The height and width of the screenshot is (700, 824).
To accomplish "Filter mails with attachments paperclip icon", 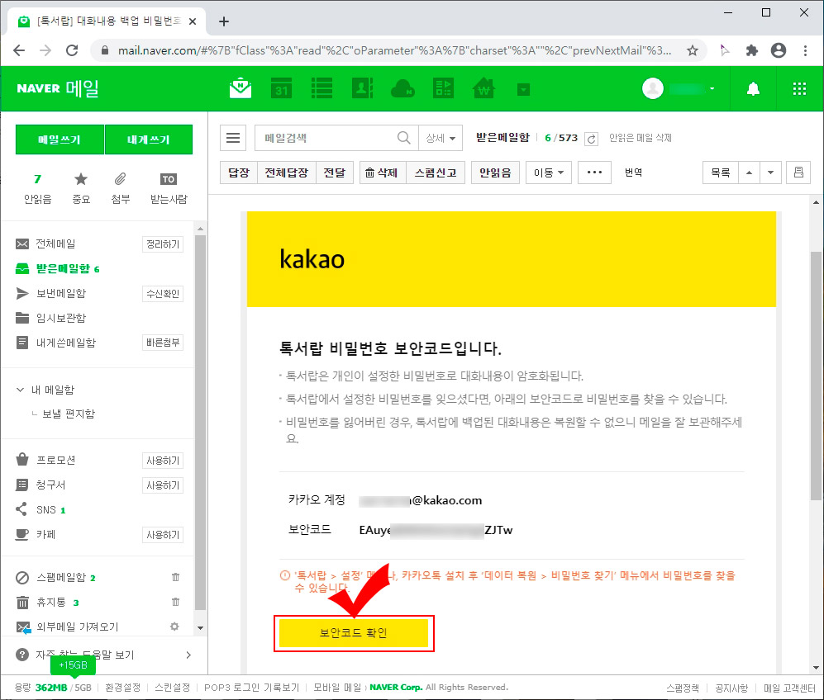I will coord(121,188).
